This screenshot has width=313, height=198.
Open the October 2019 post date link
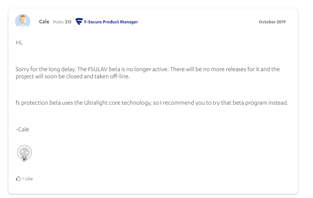tap(272, 22)
